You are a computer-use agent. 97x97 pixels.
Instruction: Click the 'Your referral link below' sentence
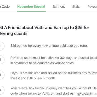(x=54, y=88)
